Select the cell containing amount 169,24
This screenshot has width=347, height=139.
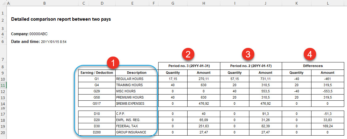point(328,126)
